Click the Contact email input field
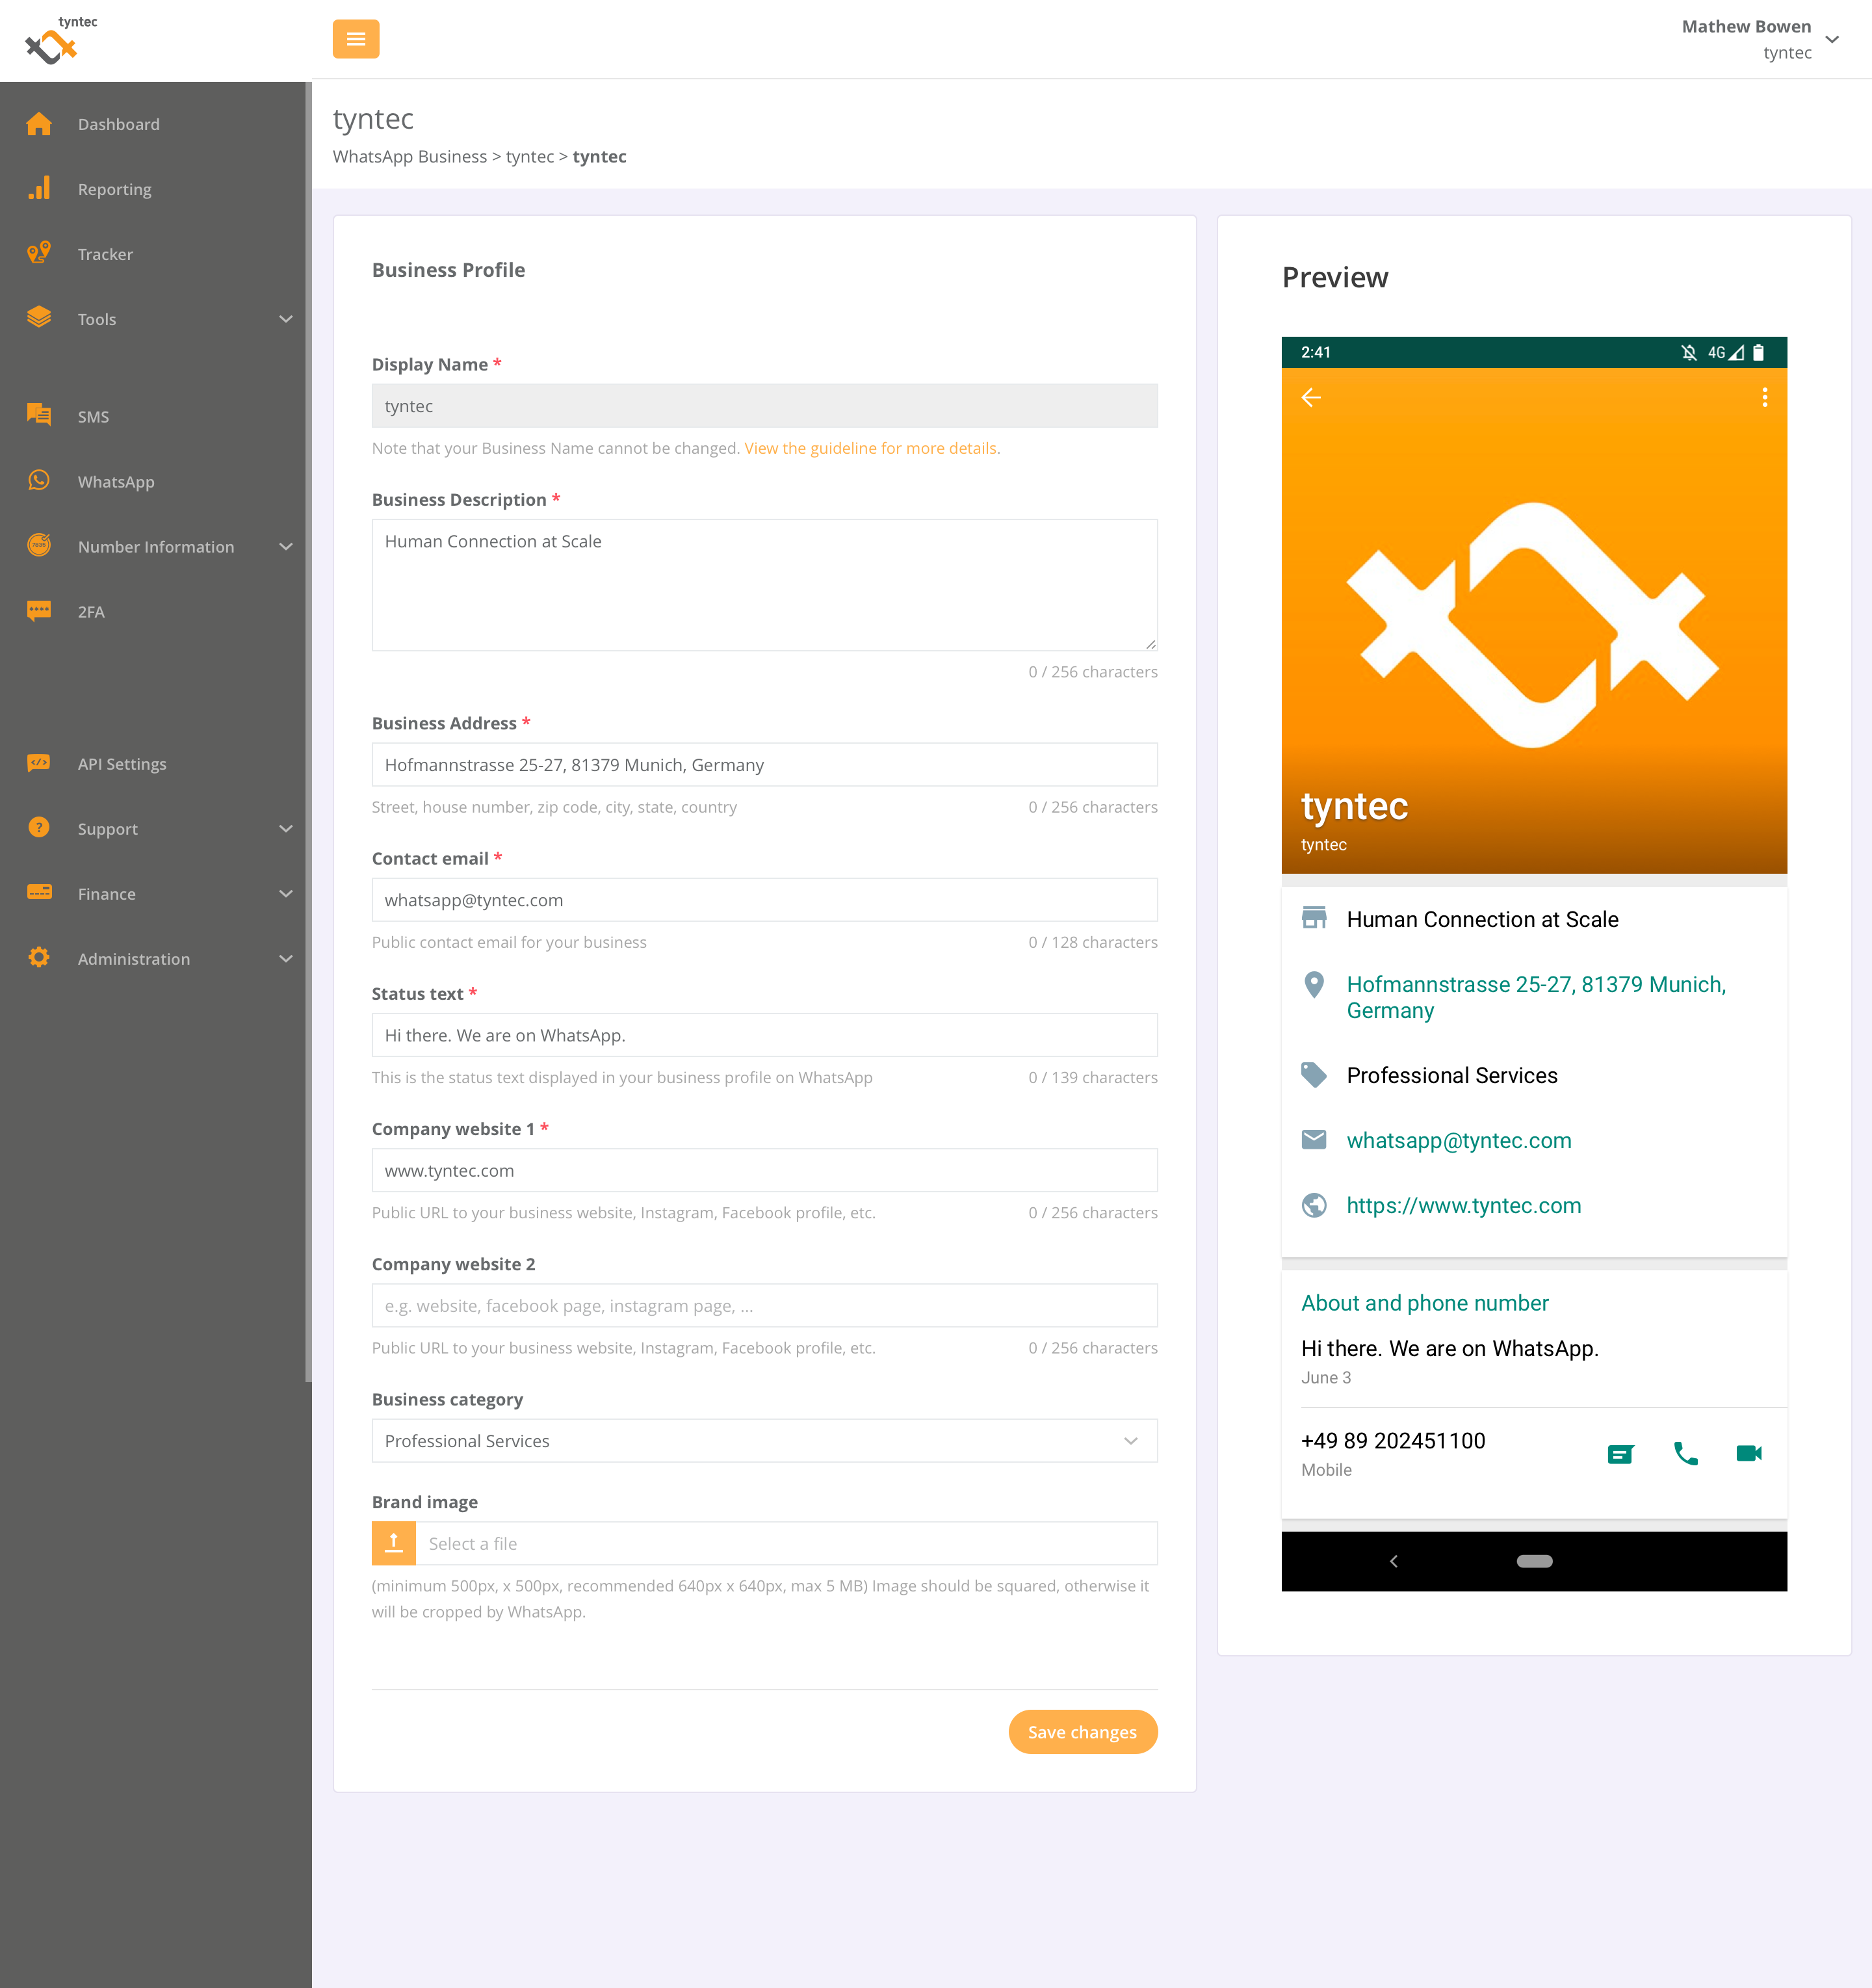Screen dimensions: 1872x1988 coord(765,900)
